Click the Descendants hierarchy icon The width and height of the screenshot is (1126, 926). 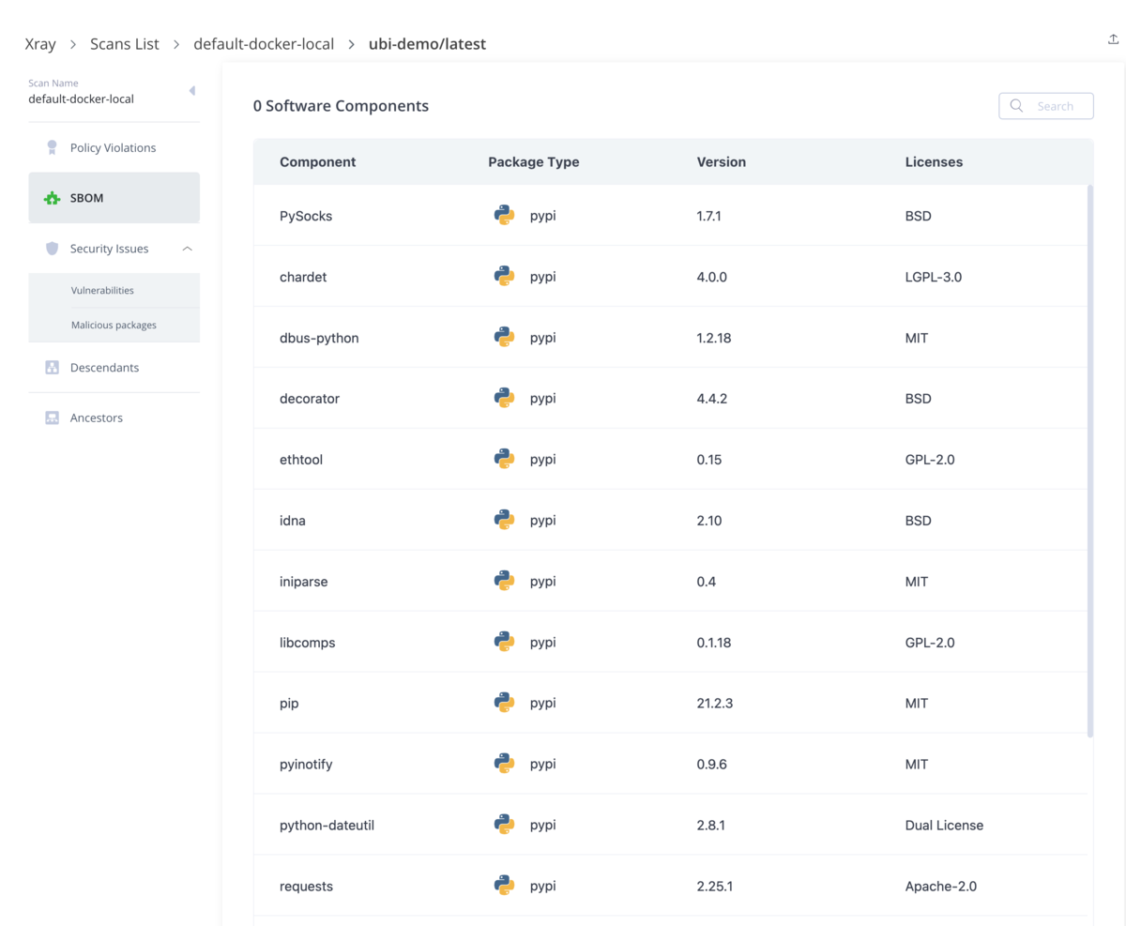(53, 368)
